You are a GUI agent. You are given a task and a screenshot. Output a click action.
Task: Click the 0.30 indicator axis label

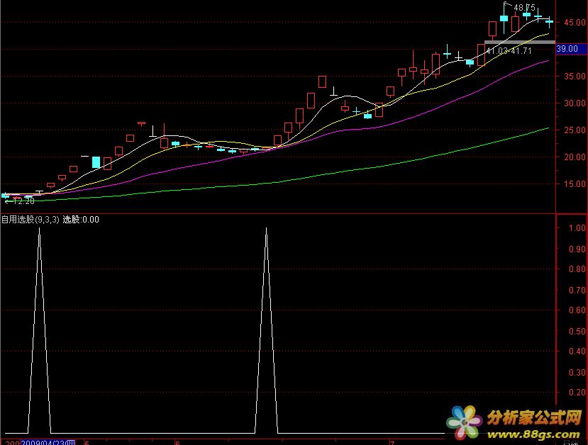tap(577, 372)
